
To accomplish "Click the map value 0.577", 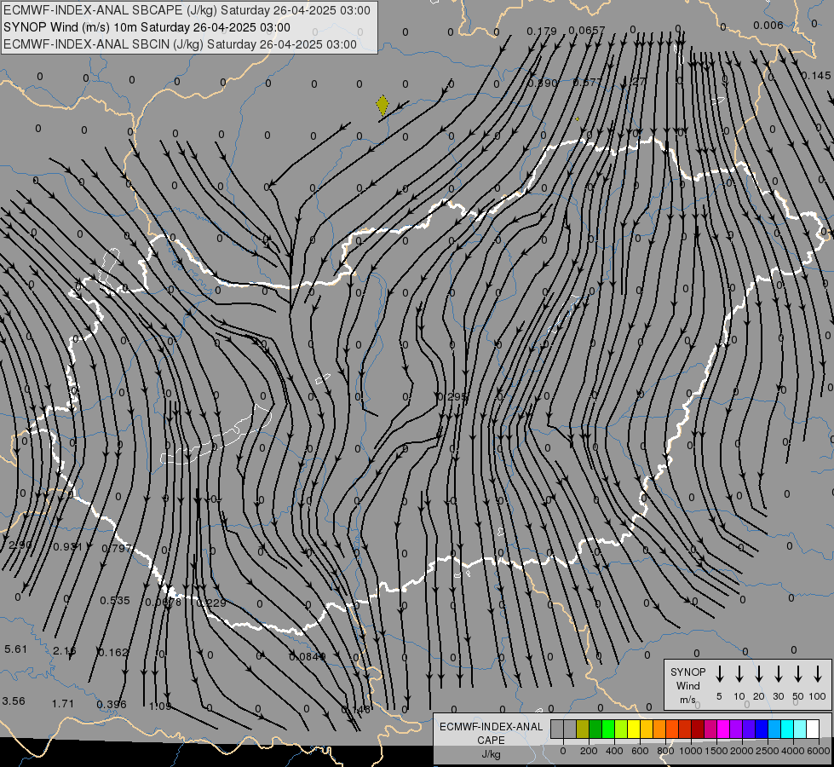I will (x=587, y=82).
